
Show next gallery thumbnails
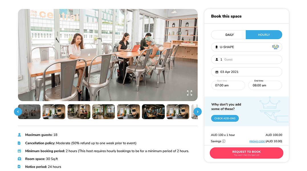pos(198,112)
